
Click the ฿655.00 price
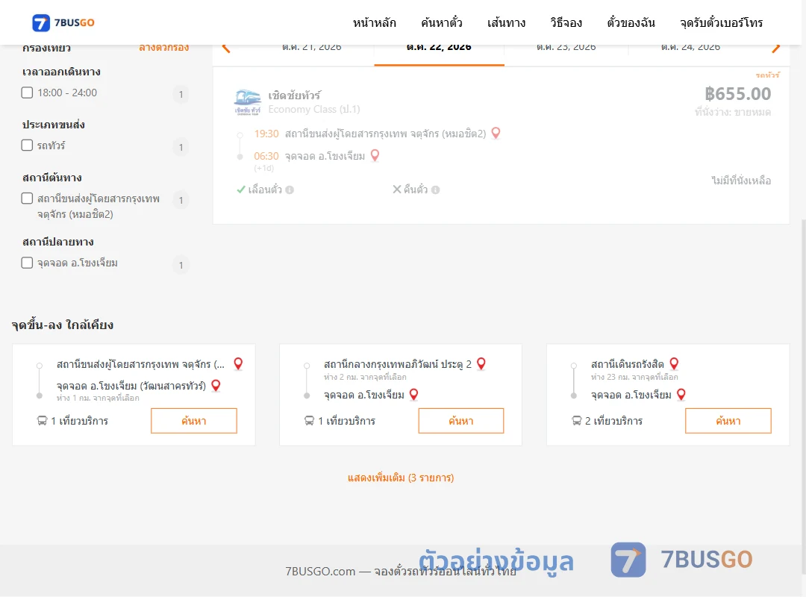[x=737, y=93]
